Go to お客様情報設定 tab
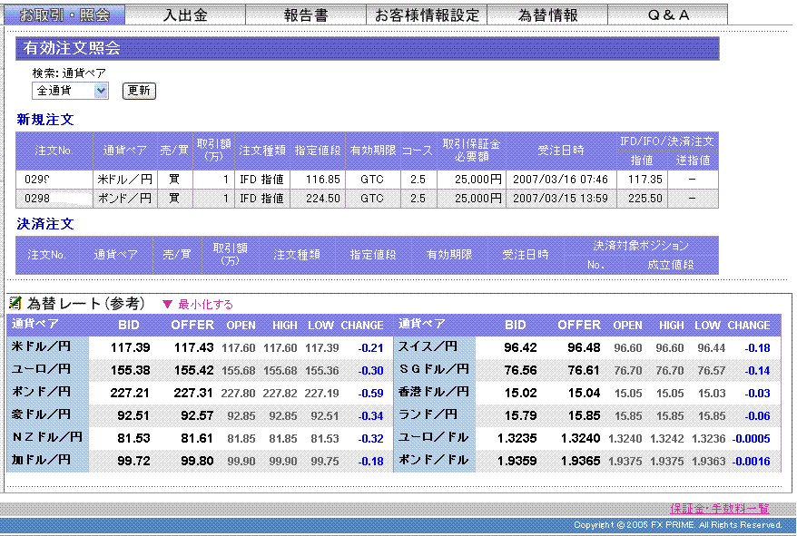 [427, 15]
